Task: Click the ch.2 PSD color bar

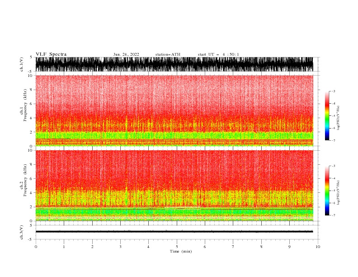Action: tap(327, 191)
